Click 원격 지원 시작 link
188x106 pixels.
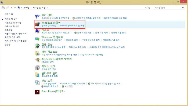(x=101, y=33)
